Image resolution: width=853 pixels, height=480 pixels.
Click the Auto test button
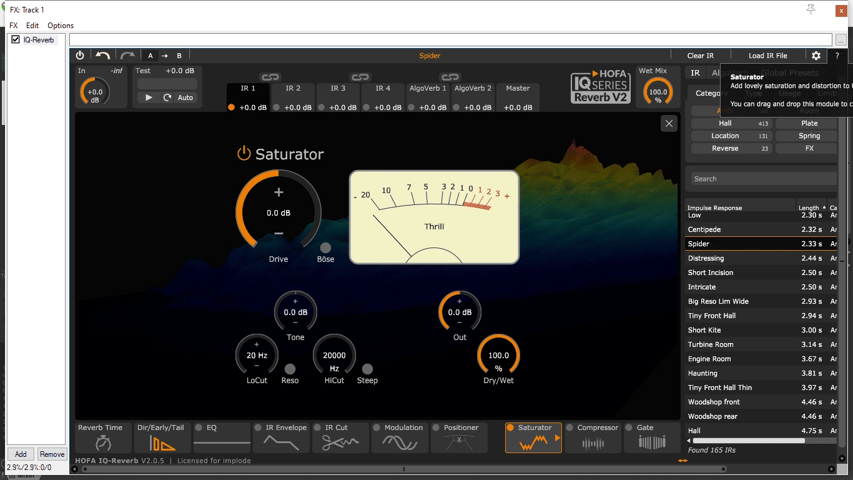pyautogui.click(x=185, y=97)
